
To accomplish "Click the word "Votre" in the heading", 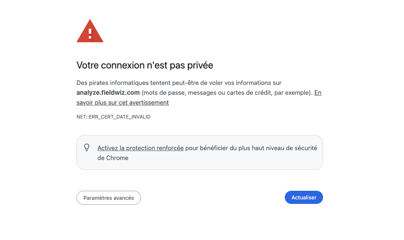I will pos(88,65).
